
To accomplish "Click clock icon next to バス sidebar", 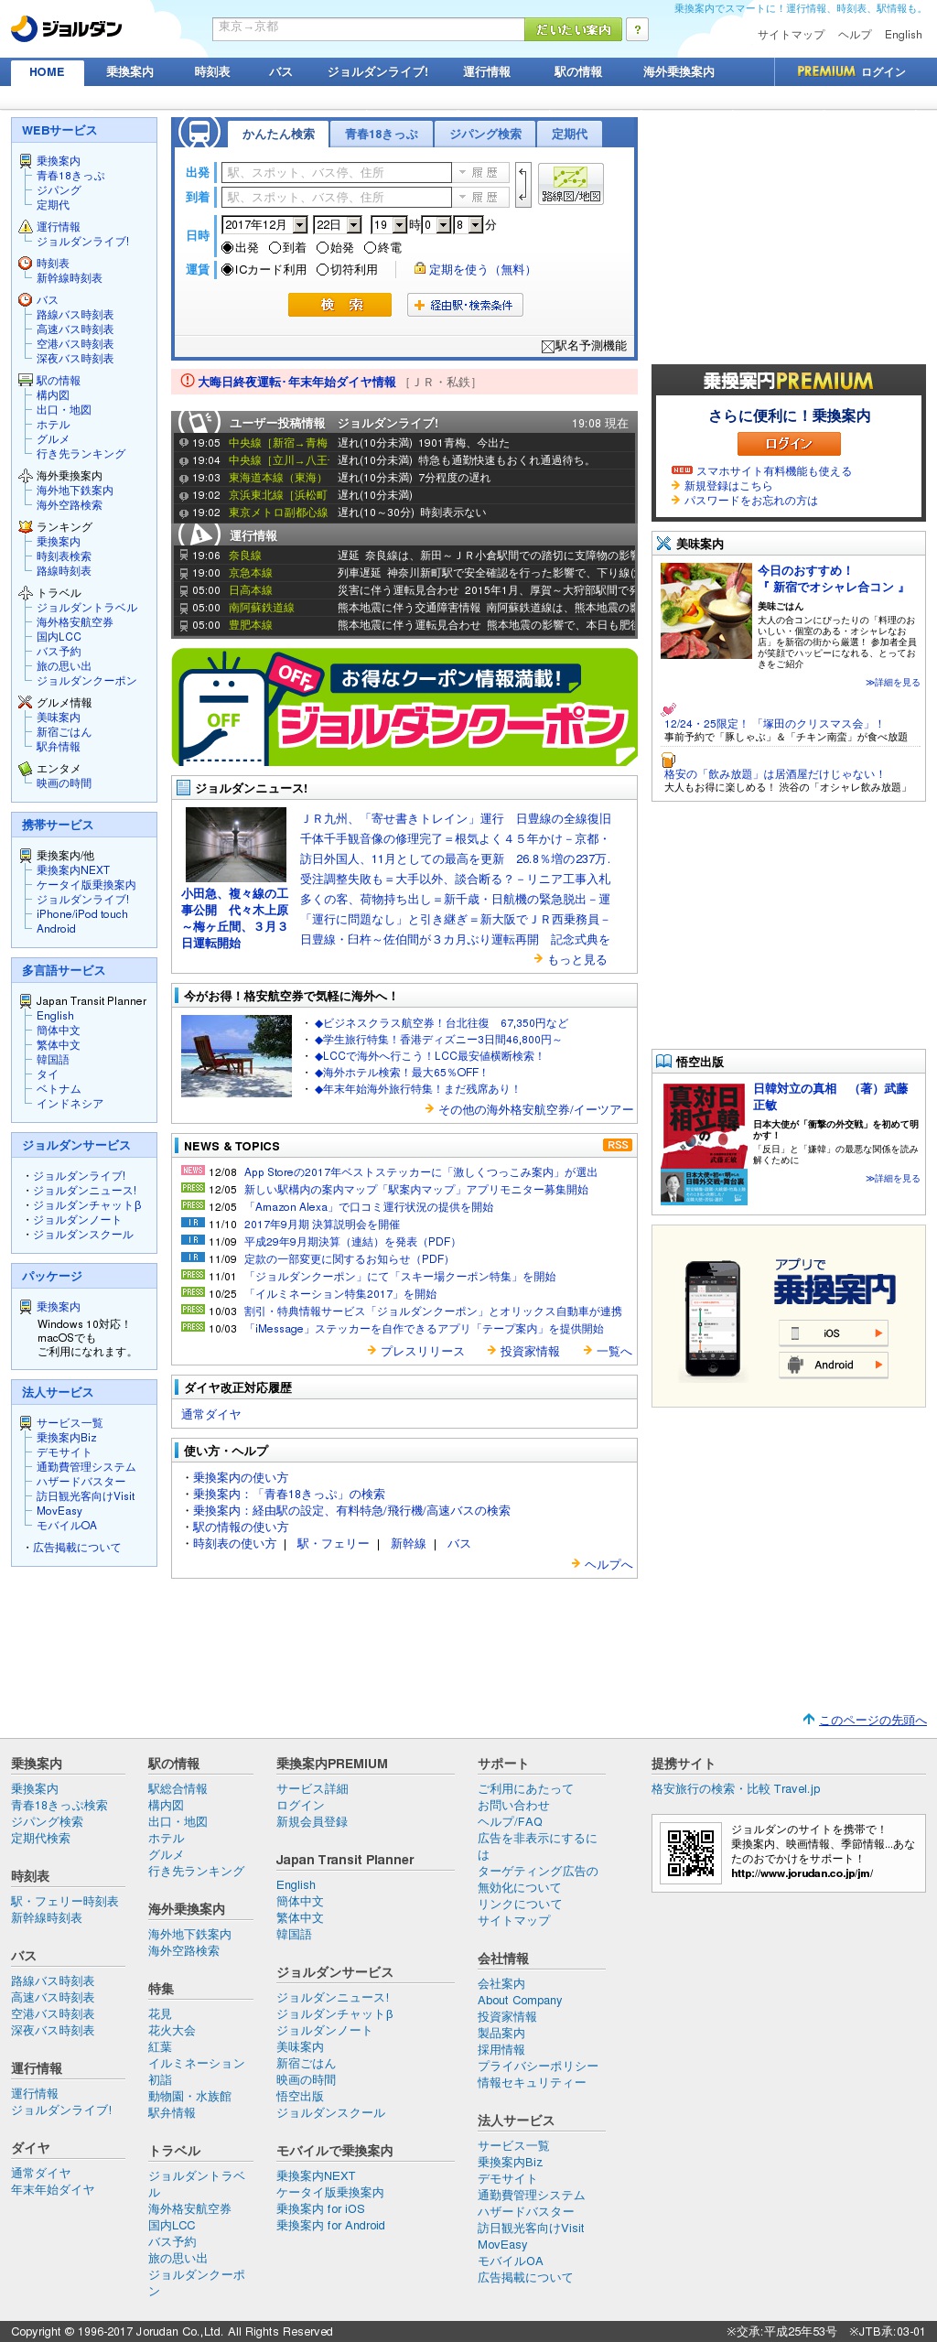I will [x=26, y=300].
